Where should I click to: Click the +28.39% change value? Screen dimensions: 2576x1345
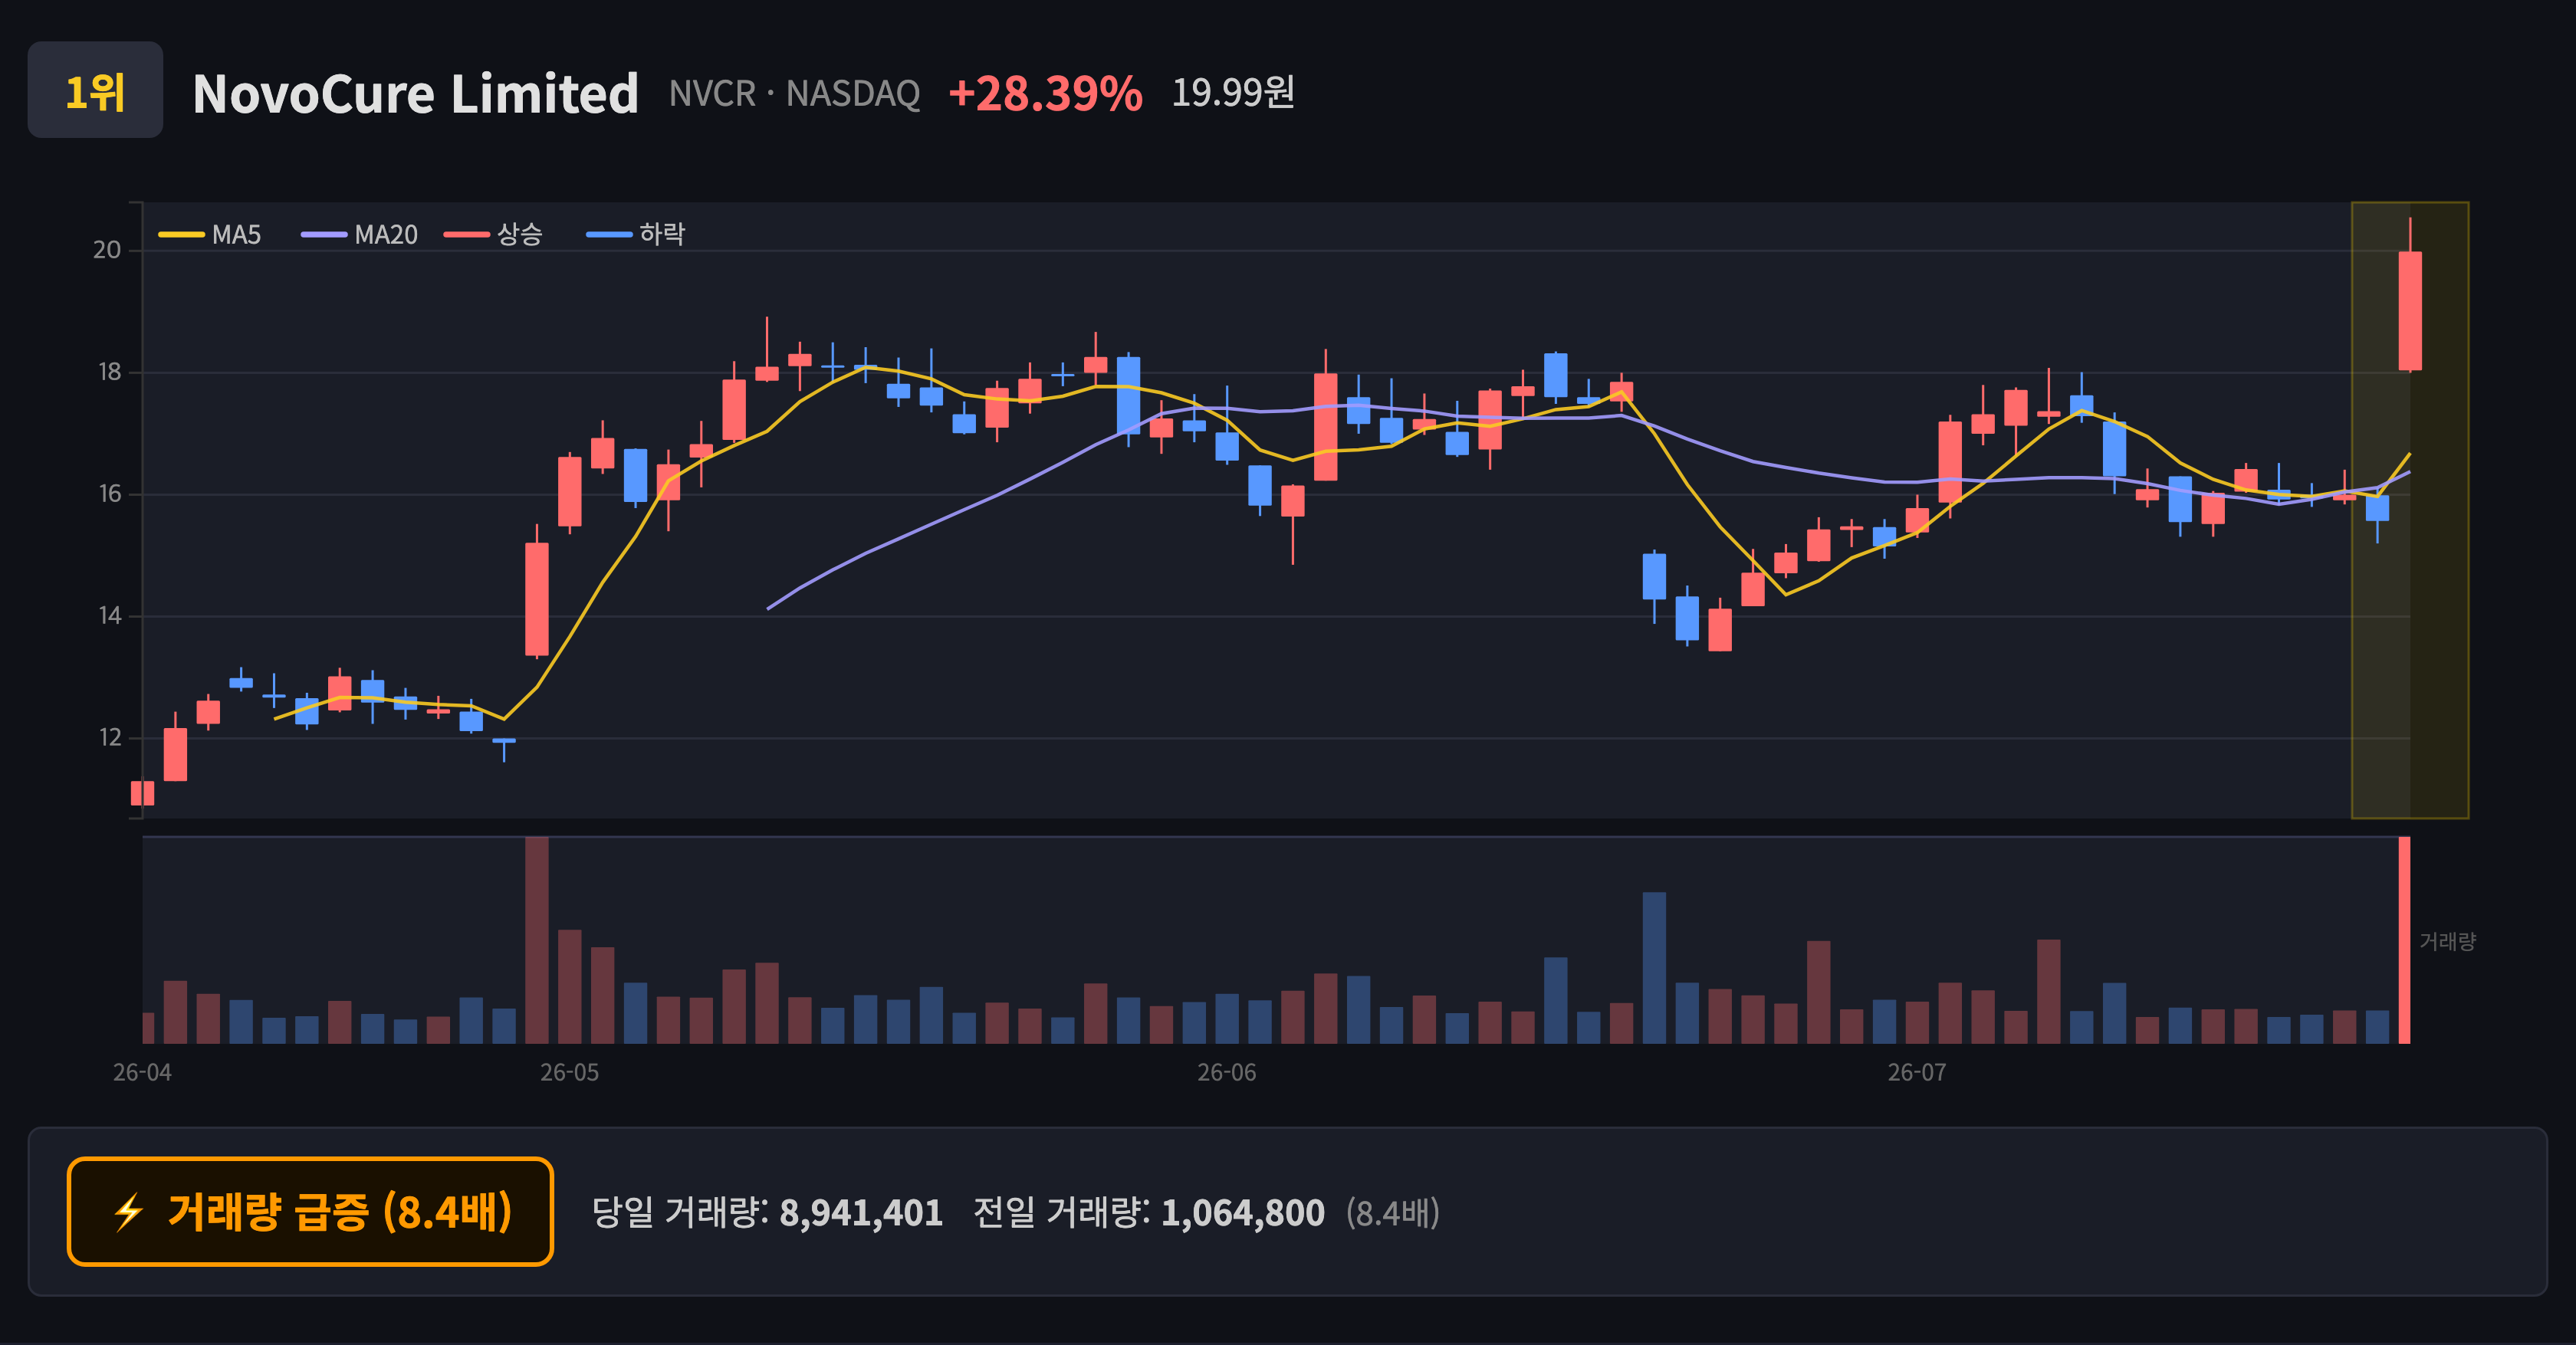click(1045, 93)
